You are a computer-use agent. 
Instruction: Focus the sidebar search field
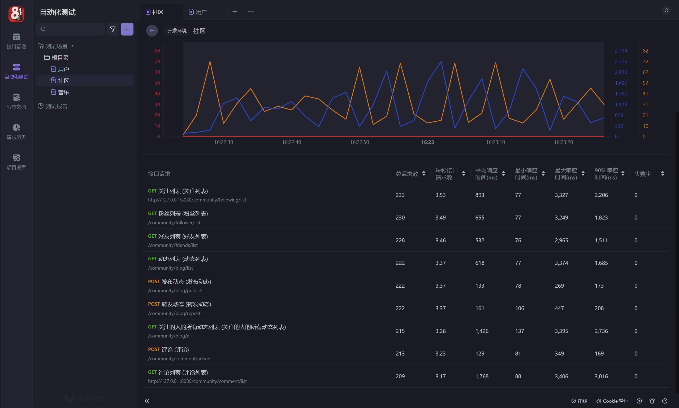pos(73,29)
